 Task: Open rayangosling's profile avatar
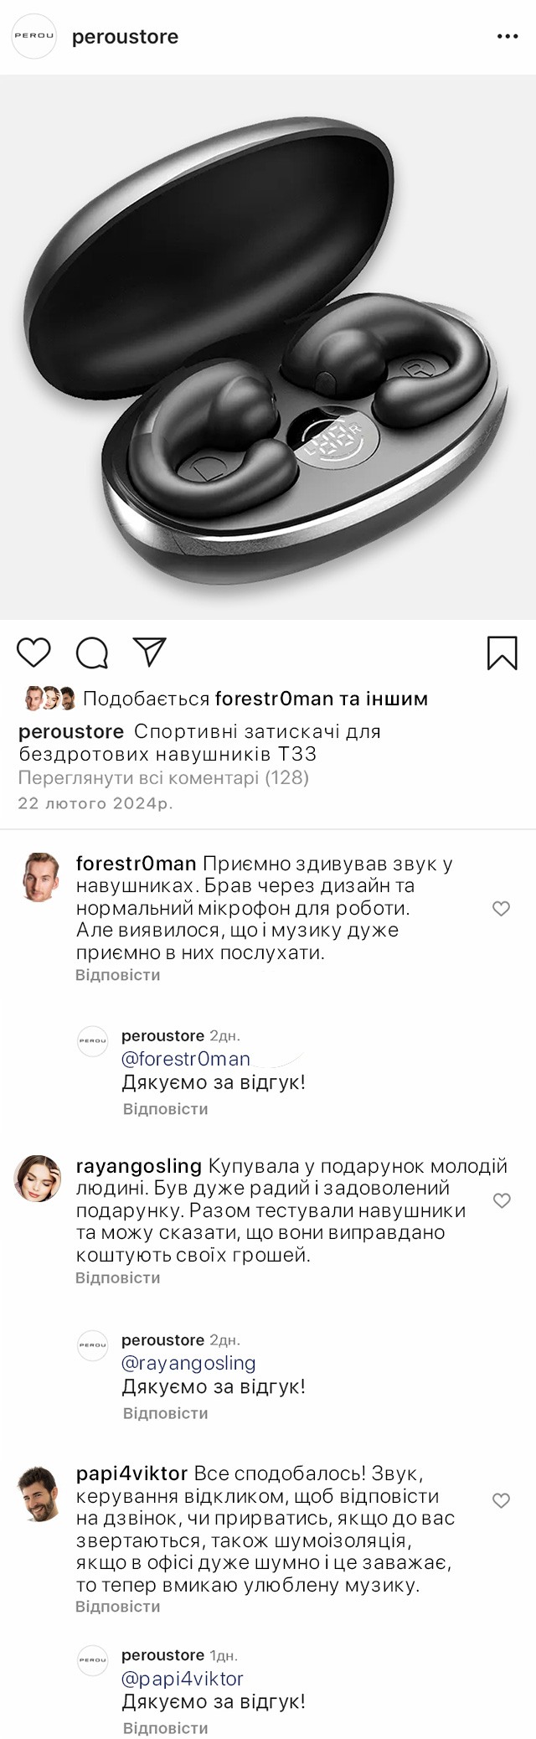[x=39, y=1178]
